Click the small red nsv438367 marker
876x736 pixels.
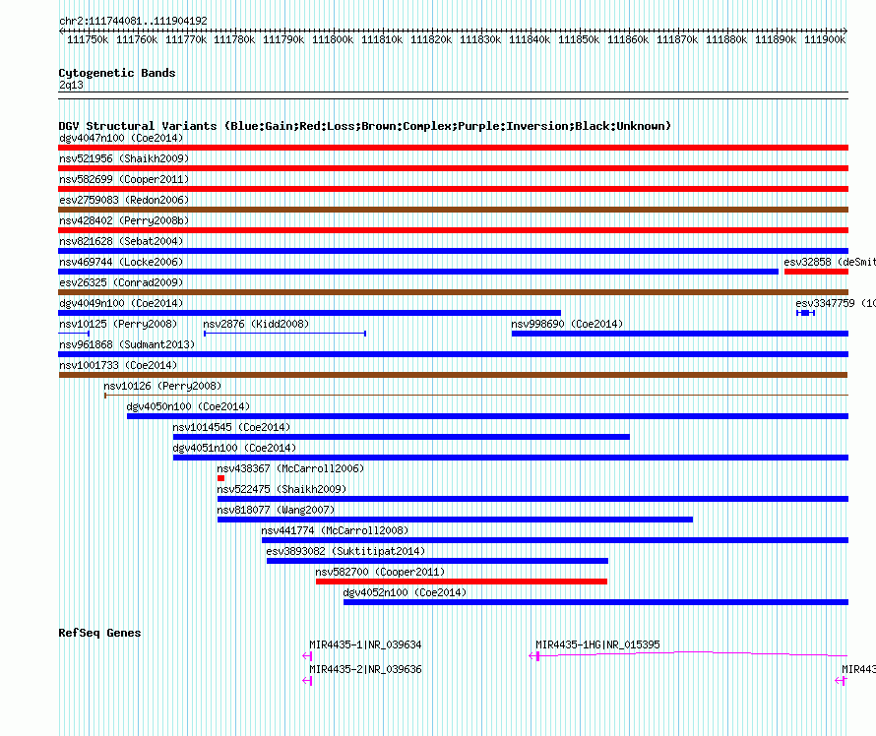coord(220,478)
